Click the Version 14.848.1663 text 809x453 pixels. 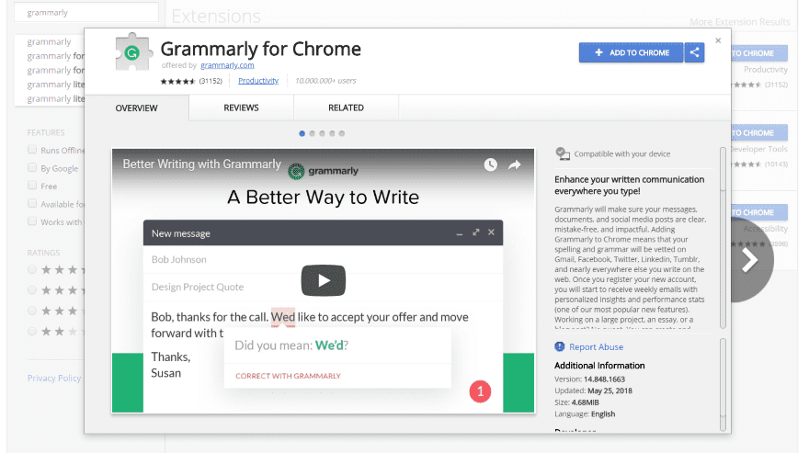coord(589,379)
